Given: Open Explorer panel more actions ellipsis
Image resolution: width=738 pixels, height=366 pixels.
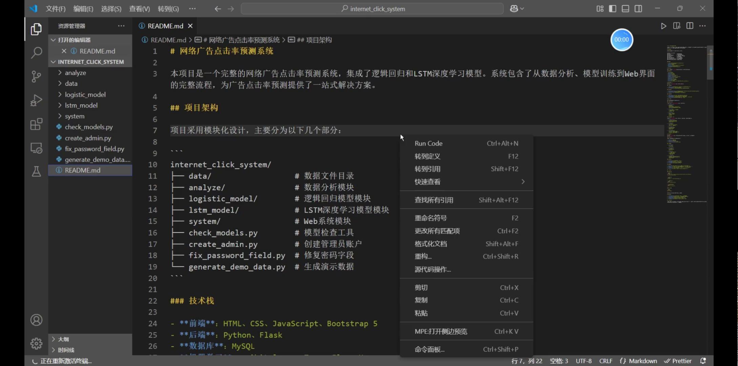Looking at the screenshot, I should pos(121,26).
